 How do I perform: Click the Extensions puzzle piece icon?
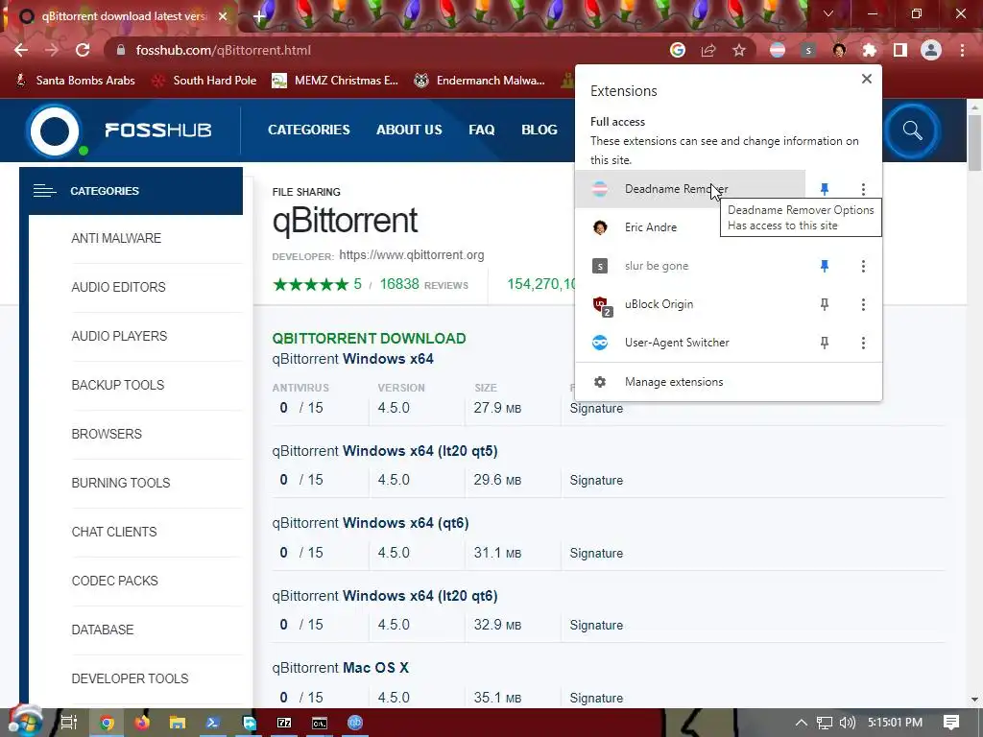pyautogui.click(x=870, y=50)
